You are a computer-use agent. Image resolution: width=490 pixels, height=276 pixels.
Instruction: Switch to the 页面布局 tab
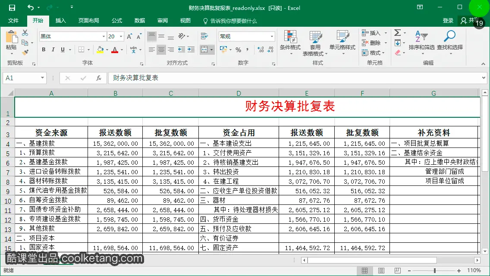[89, 21]
